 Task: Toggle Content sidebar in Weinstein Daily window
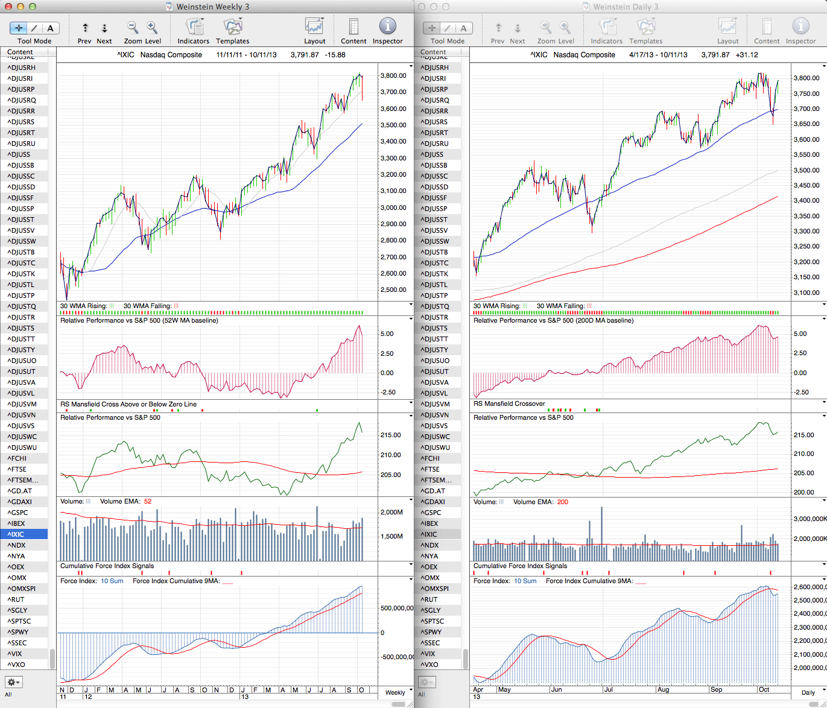(767, 27)
